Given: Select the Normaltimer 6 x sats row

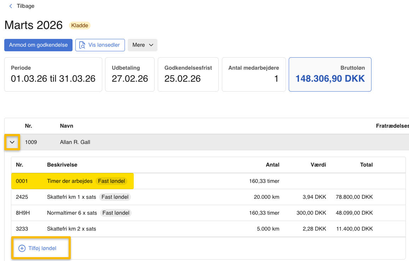Looking at the screenshot, I should pyautogui.click(x=72, y=213).
